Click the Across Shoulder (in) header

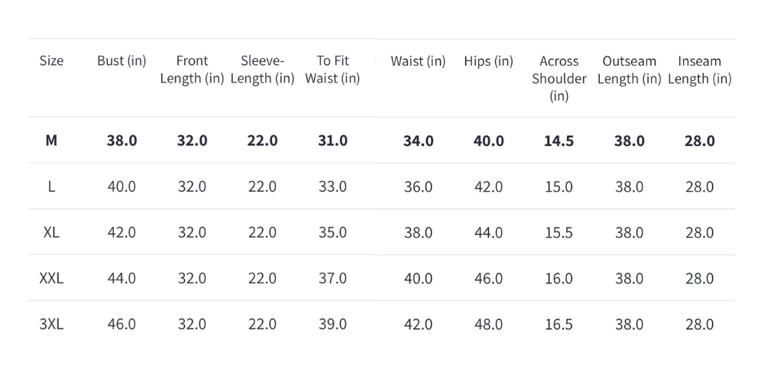point(558,78)
